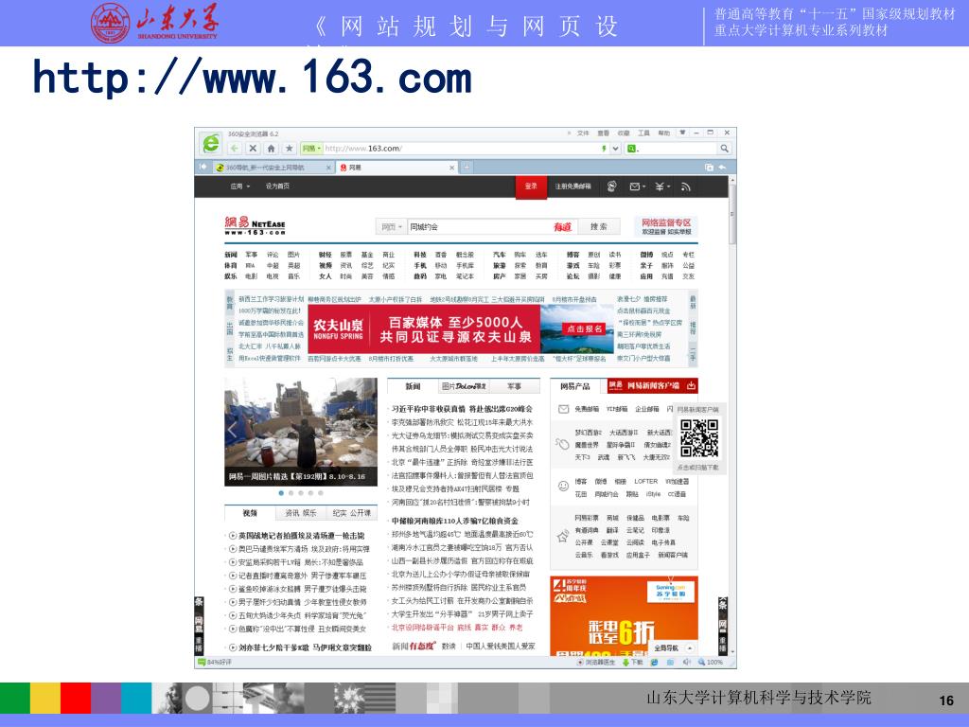The image size is (969, 727).
Task: Open the 文件 menu in the browser
Action: pyautogui.click(x=583, y=133)
